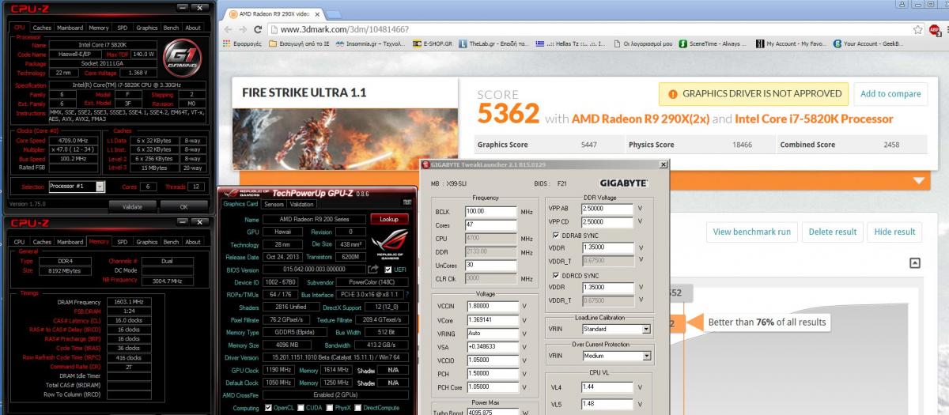Open the LoadLine Calibration VRIN Standard dropdown
Image resolution: width=949 pixels, height=415 pixels.
(617, 329)
